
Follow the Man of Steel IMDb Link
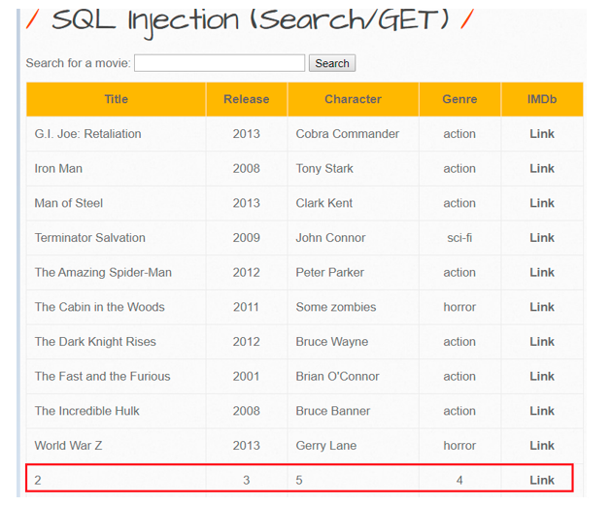pos(541,203)
